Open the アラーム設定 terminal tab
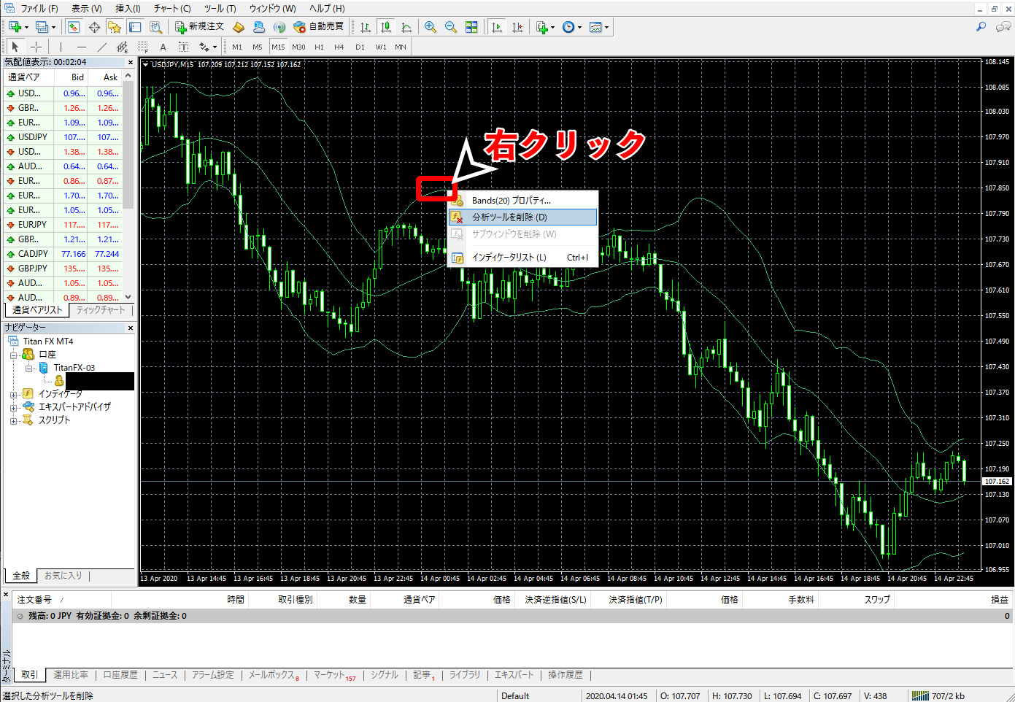The height and width of the screenshot is (702, 1015). click(213, 675)
